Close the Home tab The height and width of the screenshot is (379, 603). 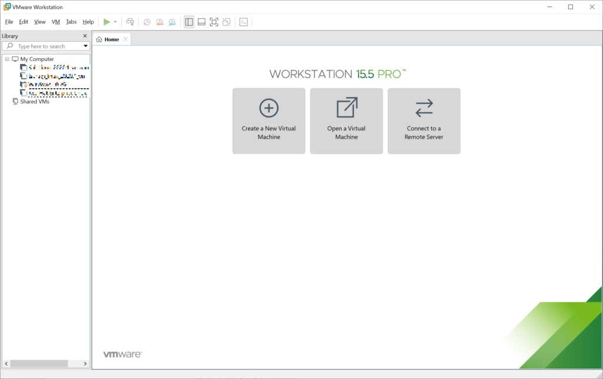[125, 39]
